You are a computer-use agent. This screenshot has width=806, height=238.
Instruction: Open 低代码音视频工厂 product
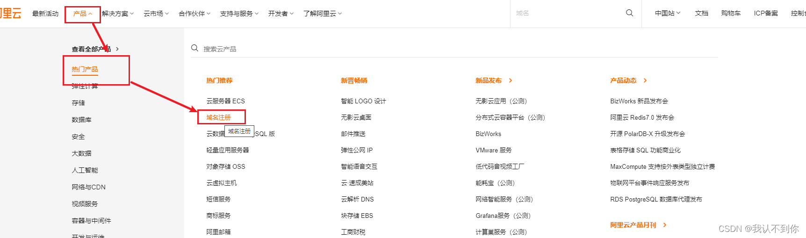500,166
